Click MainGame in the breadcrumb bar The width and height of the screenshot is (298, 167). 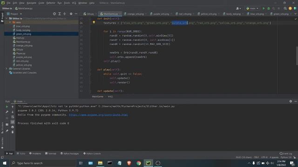[x=97, y=96]
